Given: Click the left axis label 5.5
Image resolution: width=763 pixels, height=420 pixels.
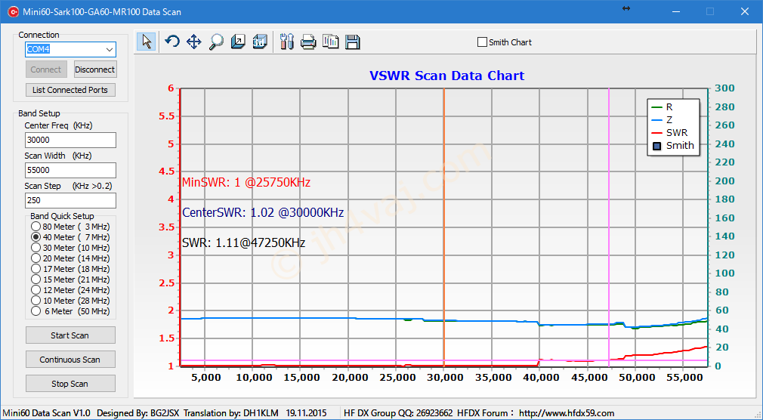Looking at the screenshot, I should [165, 116].
